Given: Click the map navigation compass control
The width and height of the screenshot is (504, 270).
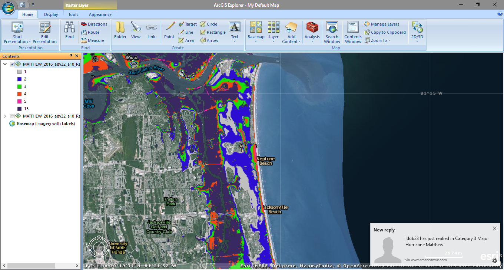Looking at the screenshot, I should 99,247.
